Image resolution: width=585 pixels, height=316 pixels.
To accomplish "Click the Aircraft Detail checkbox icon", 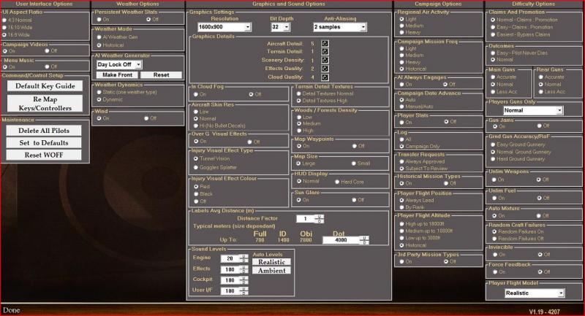I will tap(325, 44).
